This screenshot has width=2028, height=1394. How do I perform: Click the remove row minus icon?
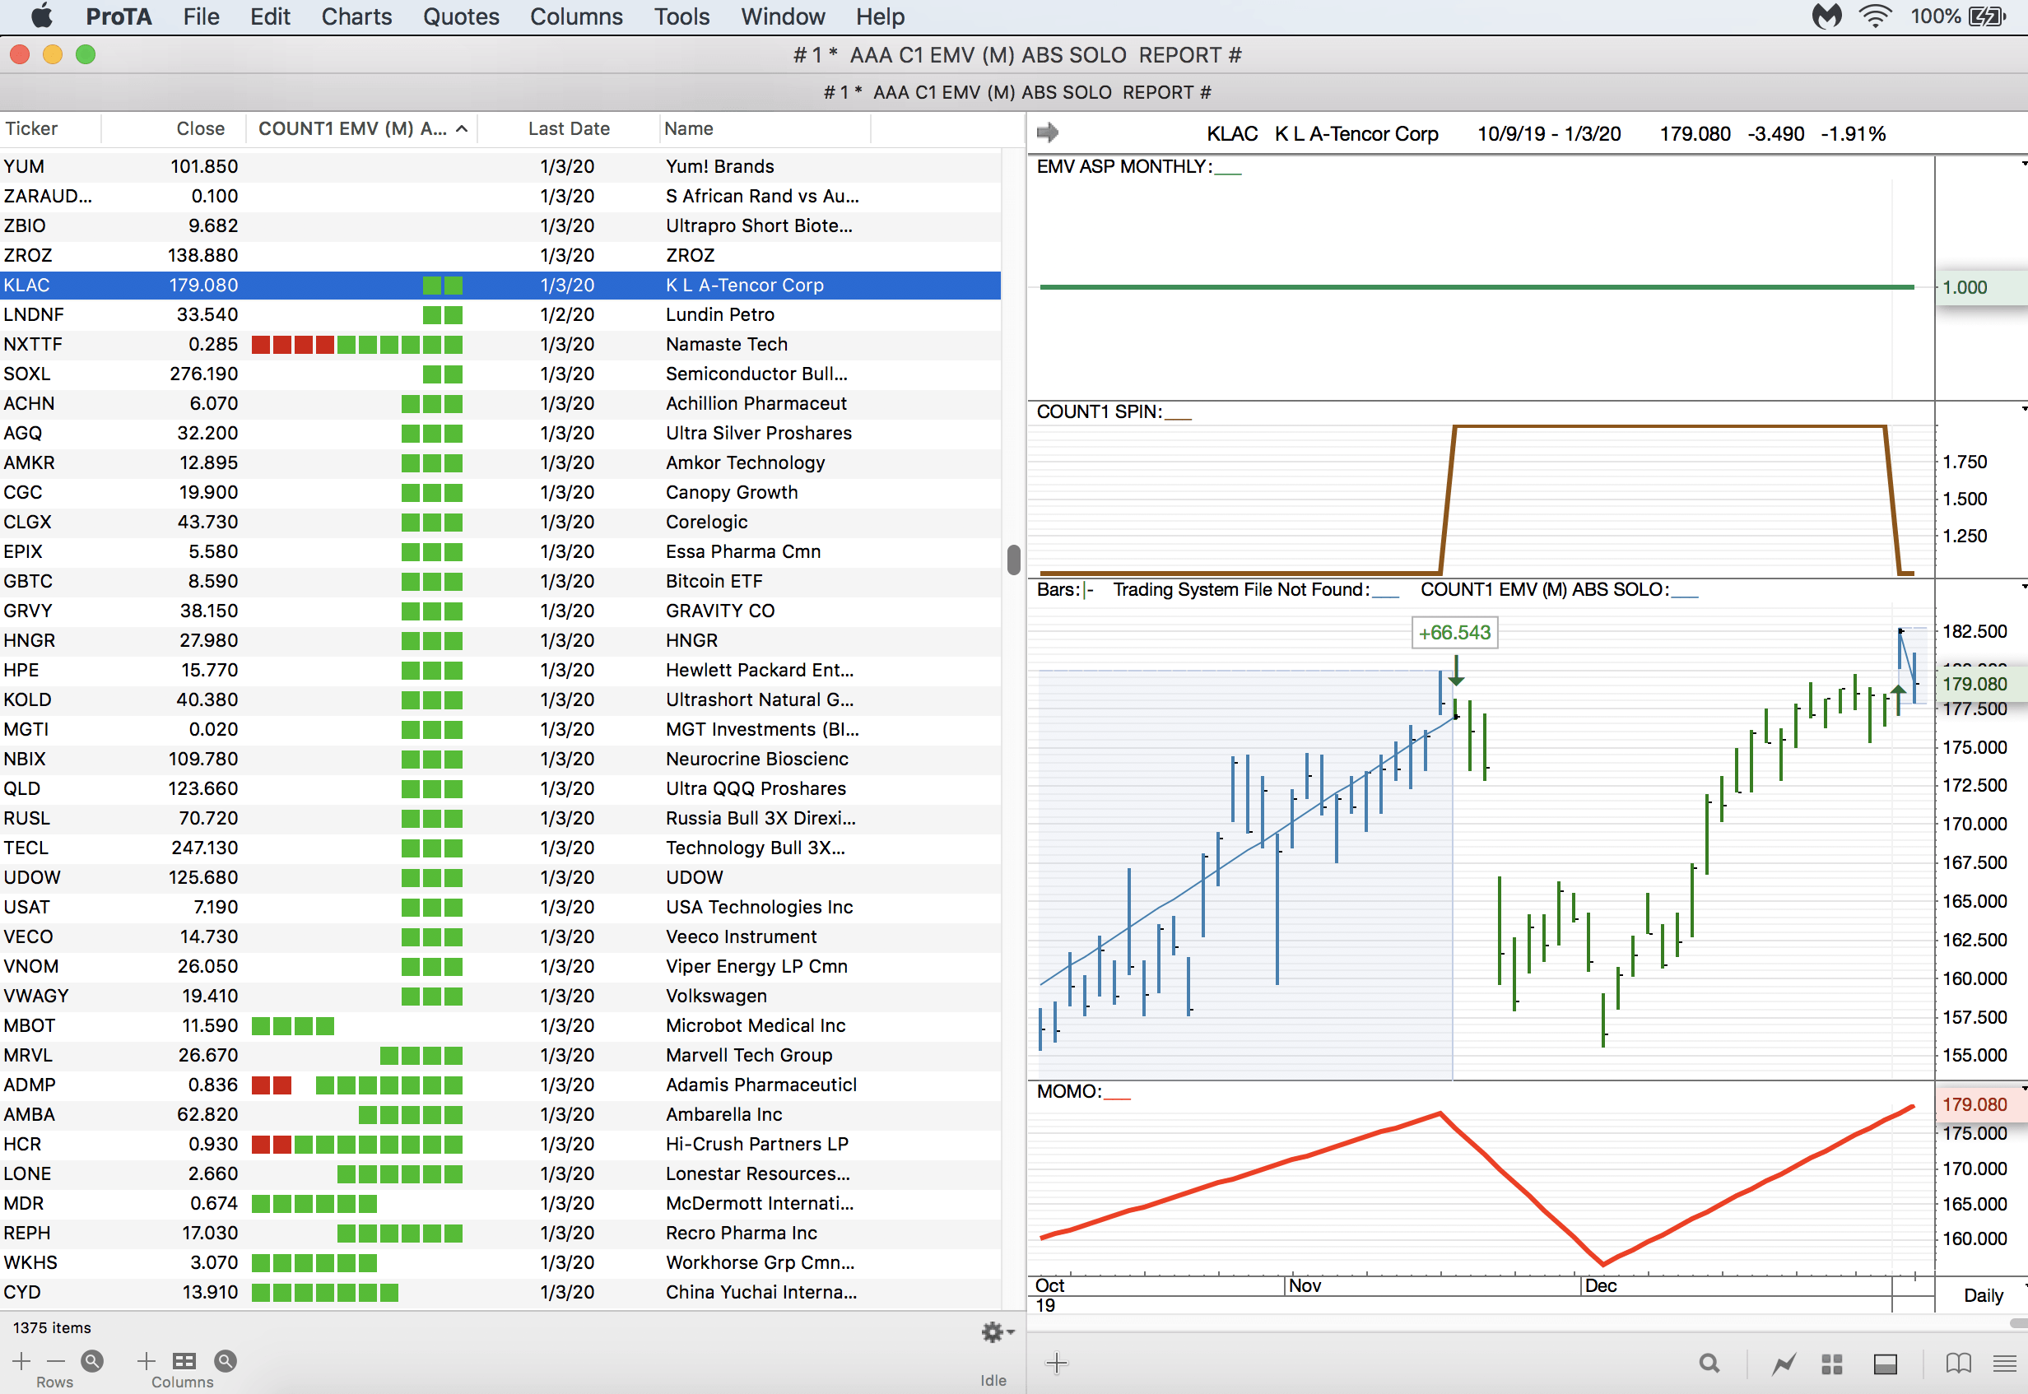(x=56, y=1361)
